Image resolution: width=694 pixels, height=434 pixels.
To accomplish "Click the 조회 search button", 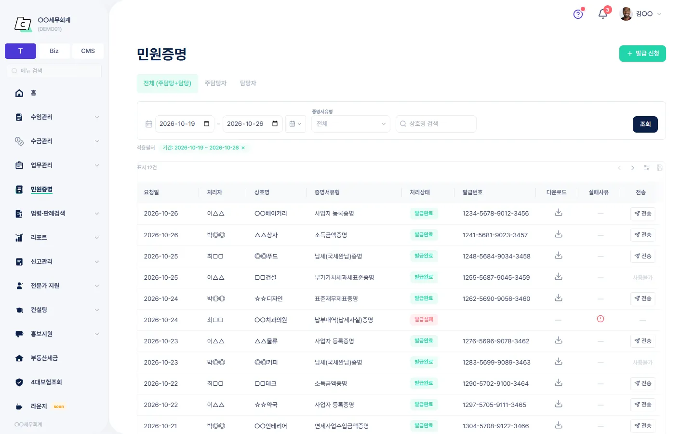I will (645, 124).
